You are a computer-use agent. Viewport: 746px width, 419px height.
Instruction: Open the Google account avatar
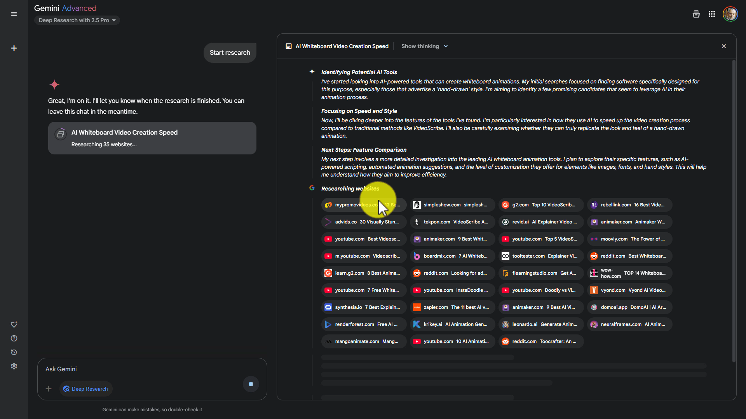(730, 14)
